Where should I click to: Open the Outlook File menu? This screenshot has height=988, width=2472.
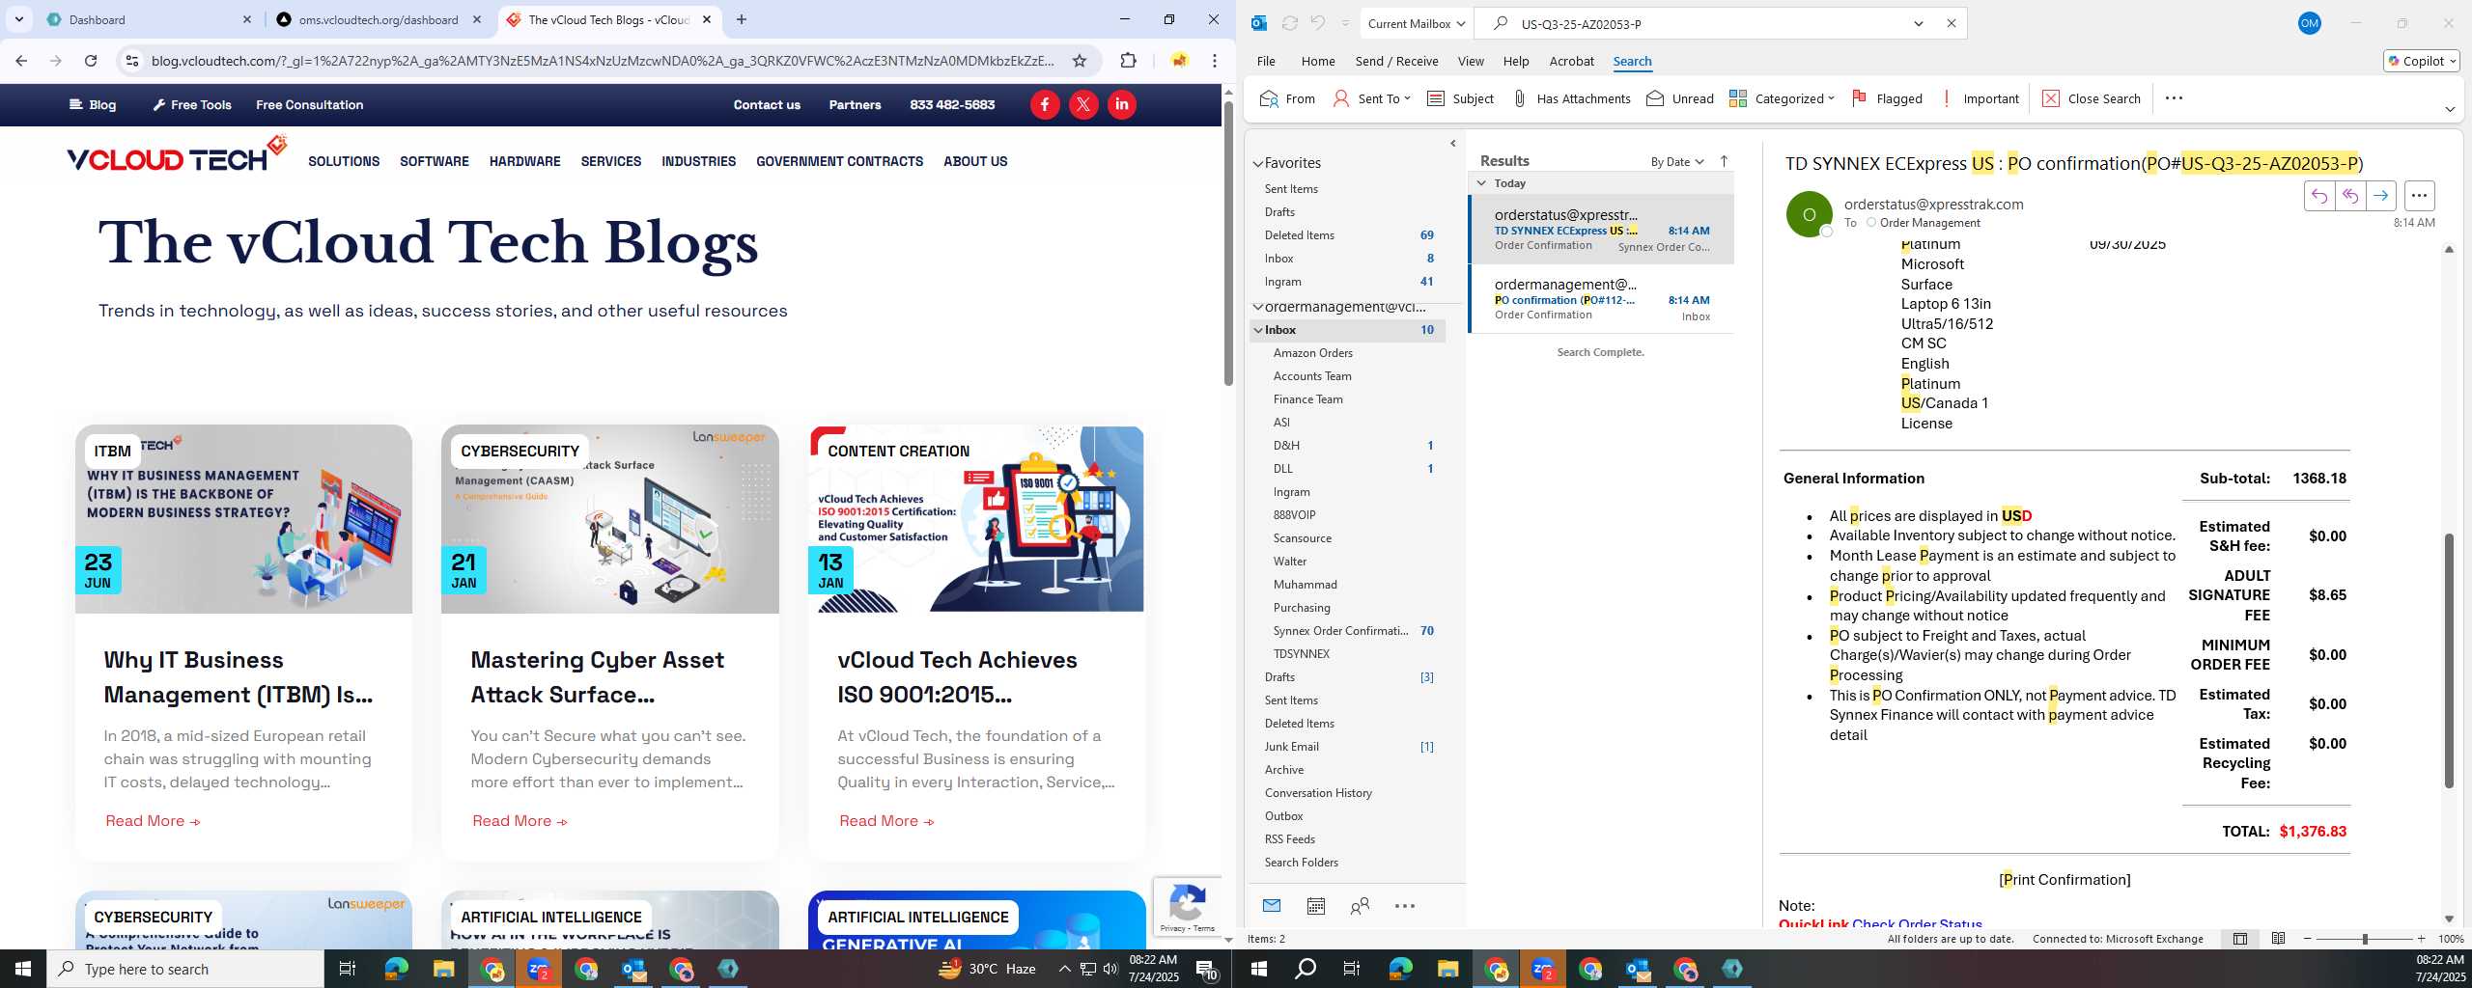(x=1266, y=61)
